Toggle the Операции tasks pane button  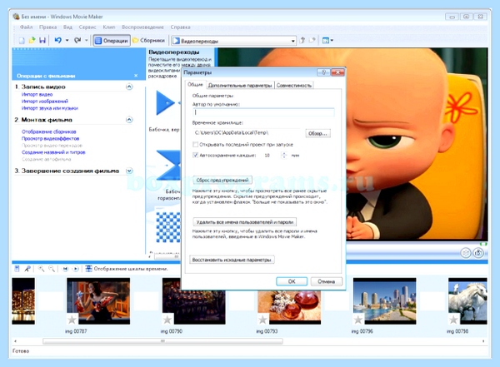(x=112, y=41)
